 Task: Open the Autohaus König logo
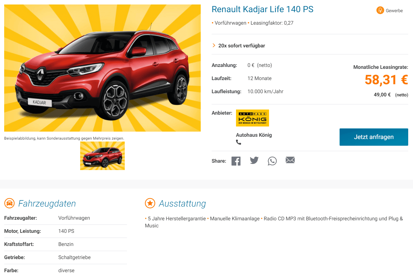(252, 118)
